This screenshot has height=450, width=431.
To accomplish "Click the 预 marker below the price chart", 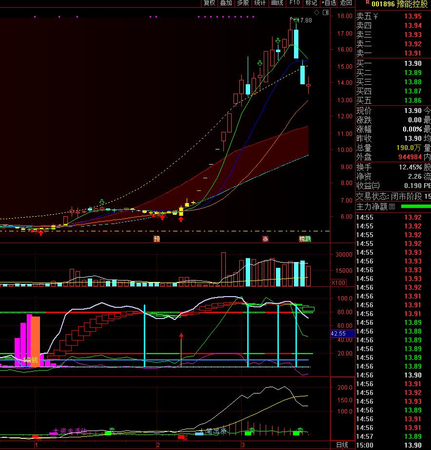I will pos(157,239).
